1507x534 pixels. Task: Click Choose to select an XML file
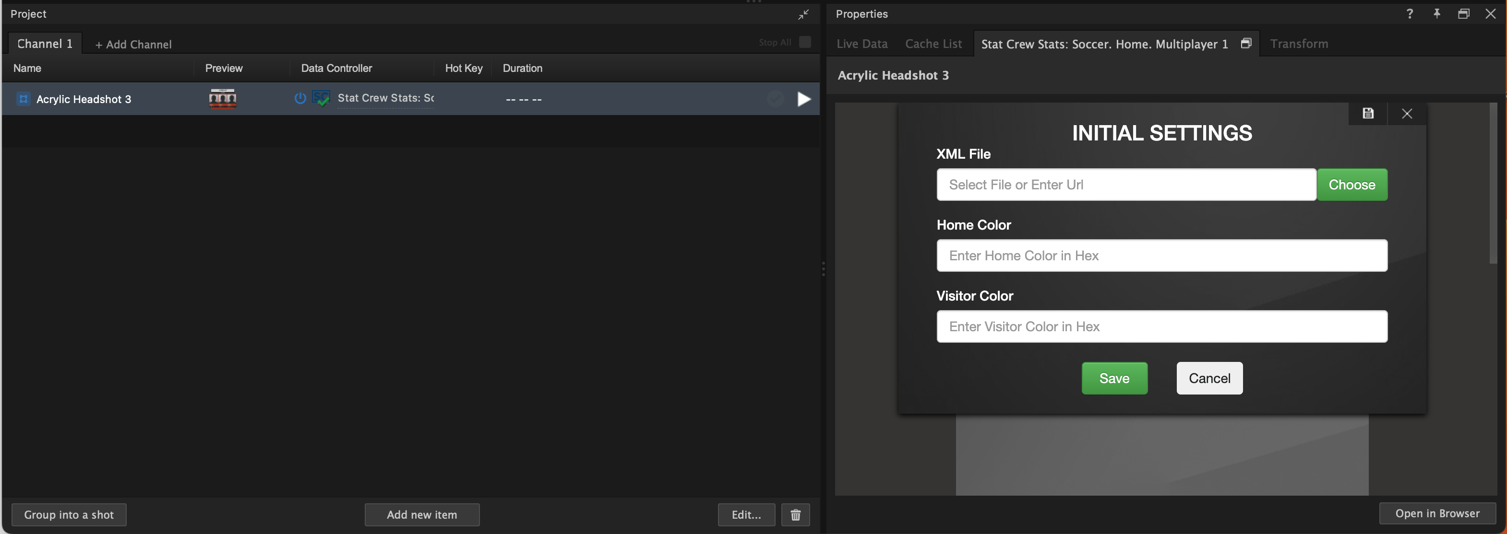click(1352, 184)
